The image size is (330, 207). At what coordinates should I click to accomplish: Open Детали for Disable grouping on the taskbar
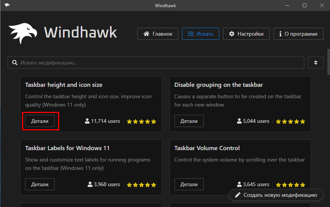click(x=189, y=121)
